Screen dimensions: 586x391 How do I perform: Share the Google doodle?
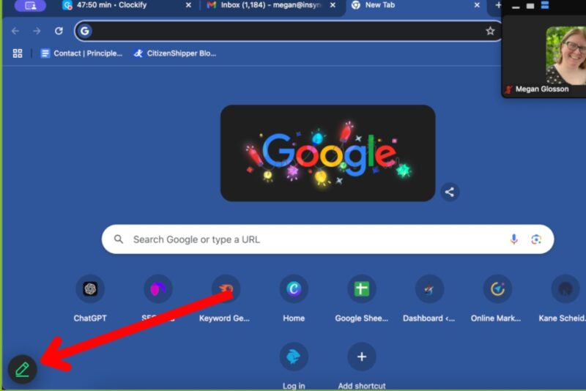coord(450,192)
